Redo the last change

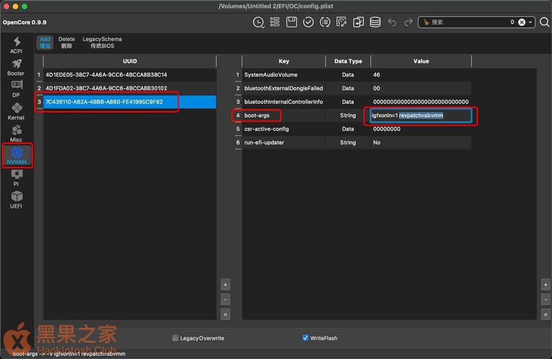(x=408, y=22)
